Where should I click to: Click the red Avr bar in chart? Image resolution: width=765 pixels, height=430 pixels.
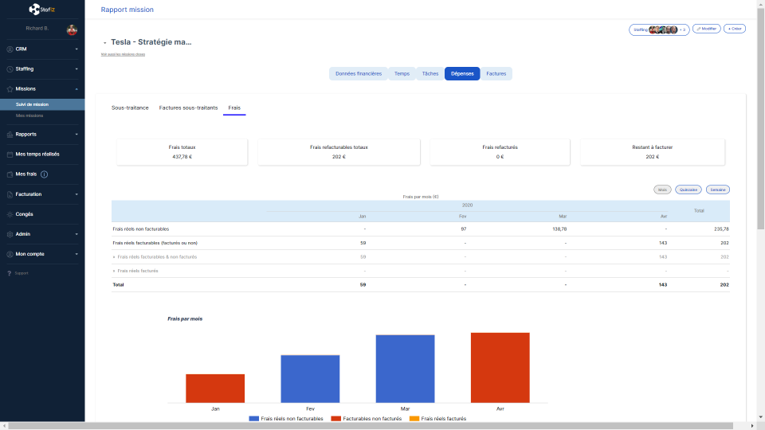tap(500, 368)
